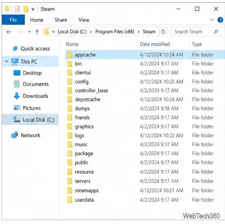Open Desktop in the navigation pane
This screenshot has width=225, height=224.
coord(32,73)
